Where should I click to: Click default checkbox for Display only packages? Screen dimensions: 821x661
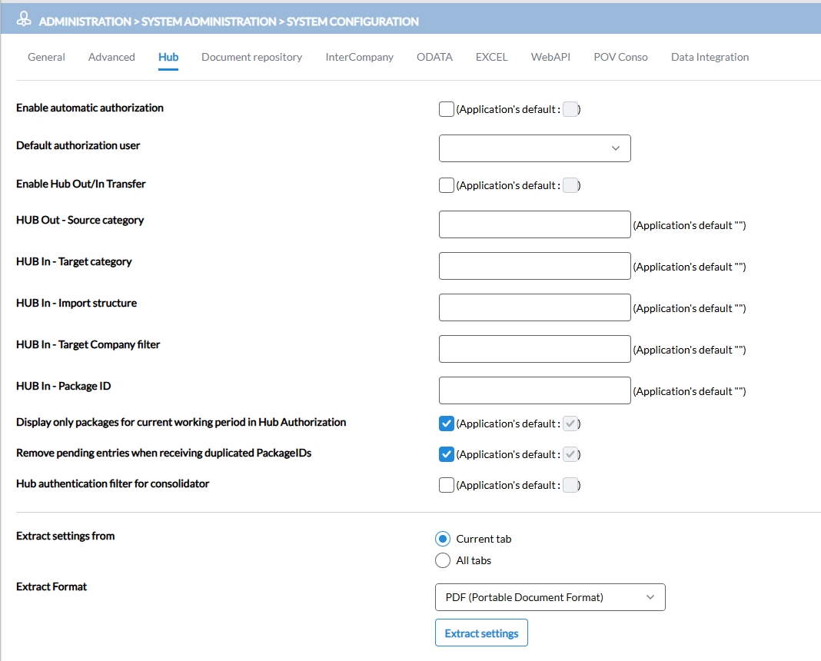click(x=570, y=424)
